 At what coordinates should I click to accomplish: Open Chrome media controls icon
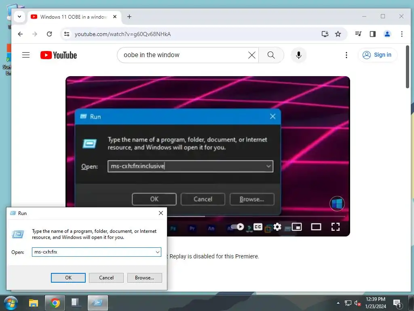click(x=358, y=34)
